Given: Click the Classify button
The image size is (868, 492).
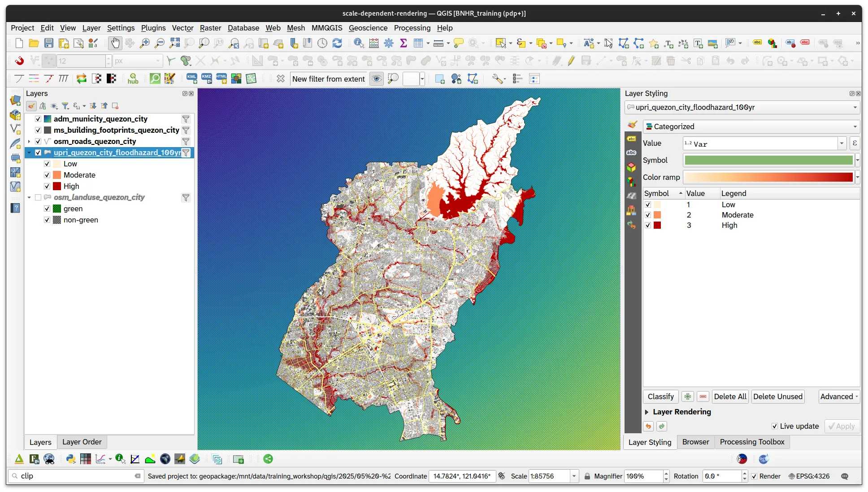Looking at the screenshot, I should 660,396.
